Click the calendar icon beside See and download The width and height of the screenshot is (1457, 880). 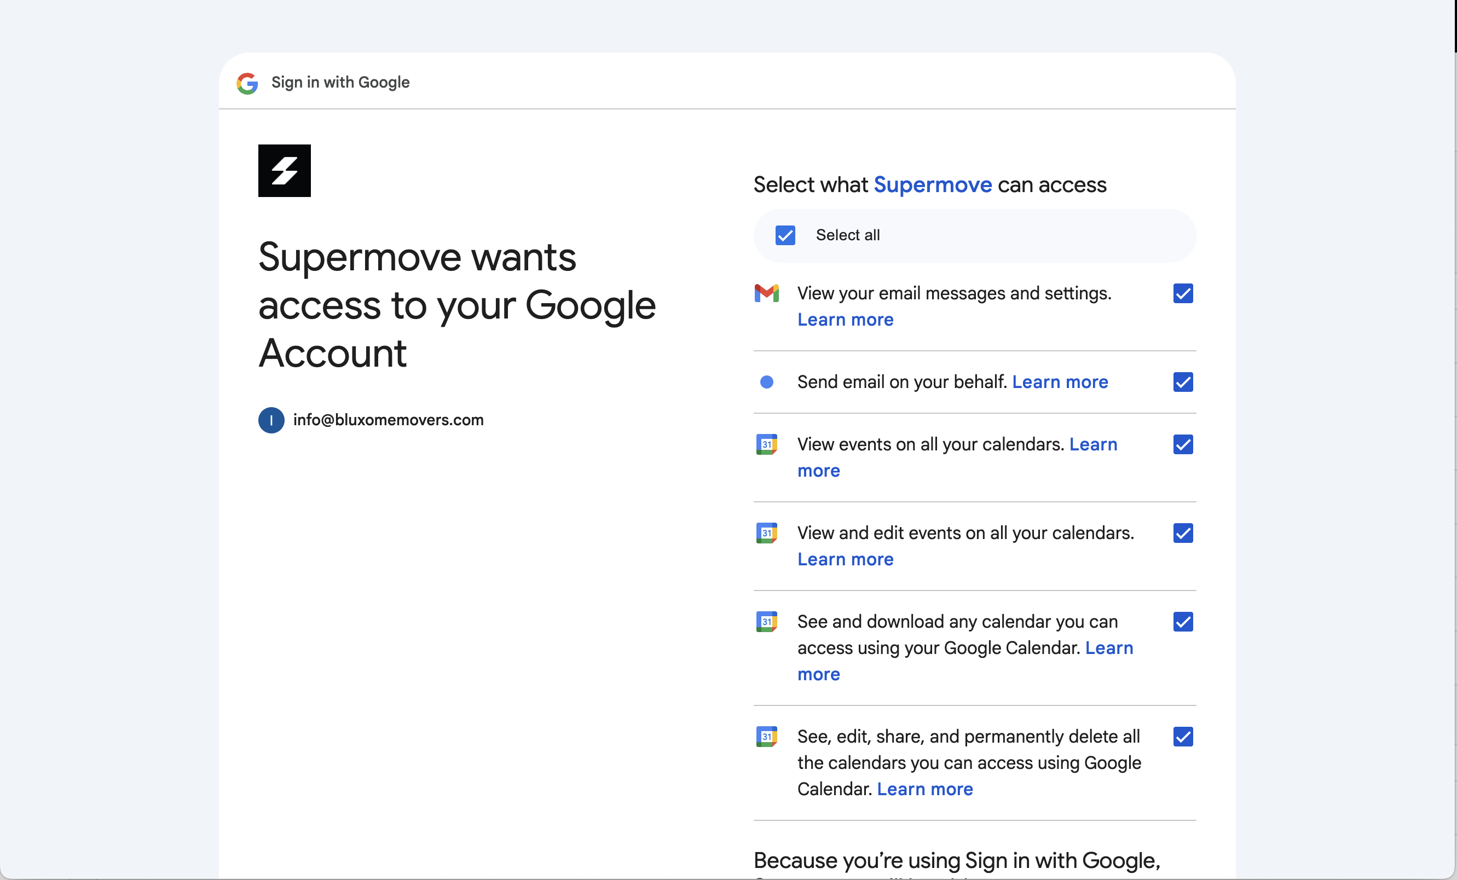coord(766,622)
